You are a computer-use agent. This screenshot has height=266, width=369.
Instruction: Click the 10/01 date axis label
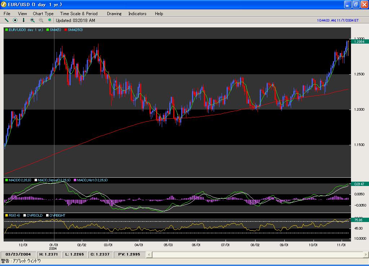[313, 245]
